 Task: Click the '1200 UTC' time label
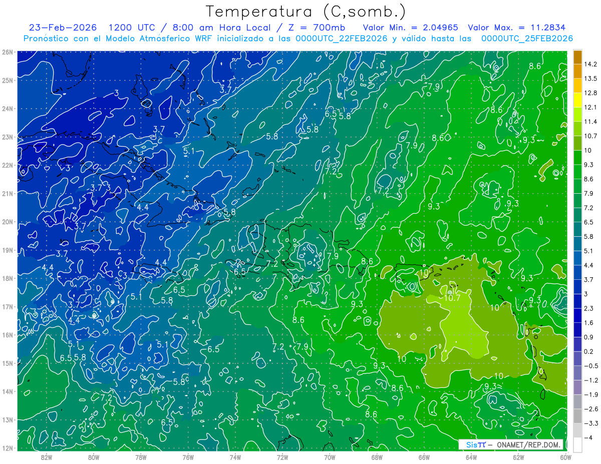pos(132,28)
